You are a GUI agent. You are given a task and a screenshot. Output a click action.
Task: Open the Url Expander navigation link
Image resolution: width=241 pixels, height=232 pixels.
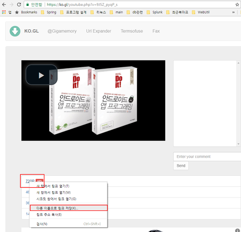click(98, 31)
